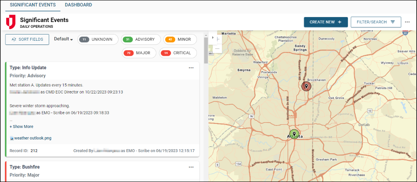This screenshot has height=182, width=417.
Task: Toggle the ADVISORY priority filter chip
Action: [141, 39]
